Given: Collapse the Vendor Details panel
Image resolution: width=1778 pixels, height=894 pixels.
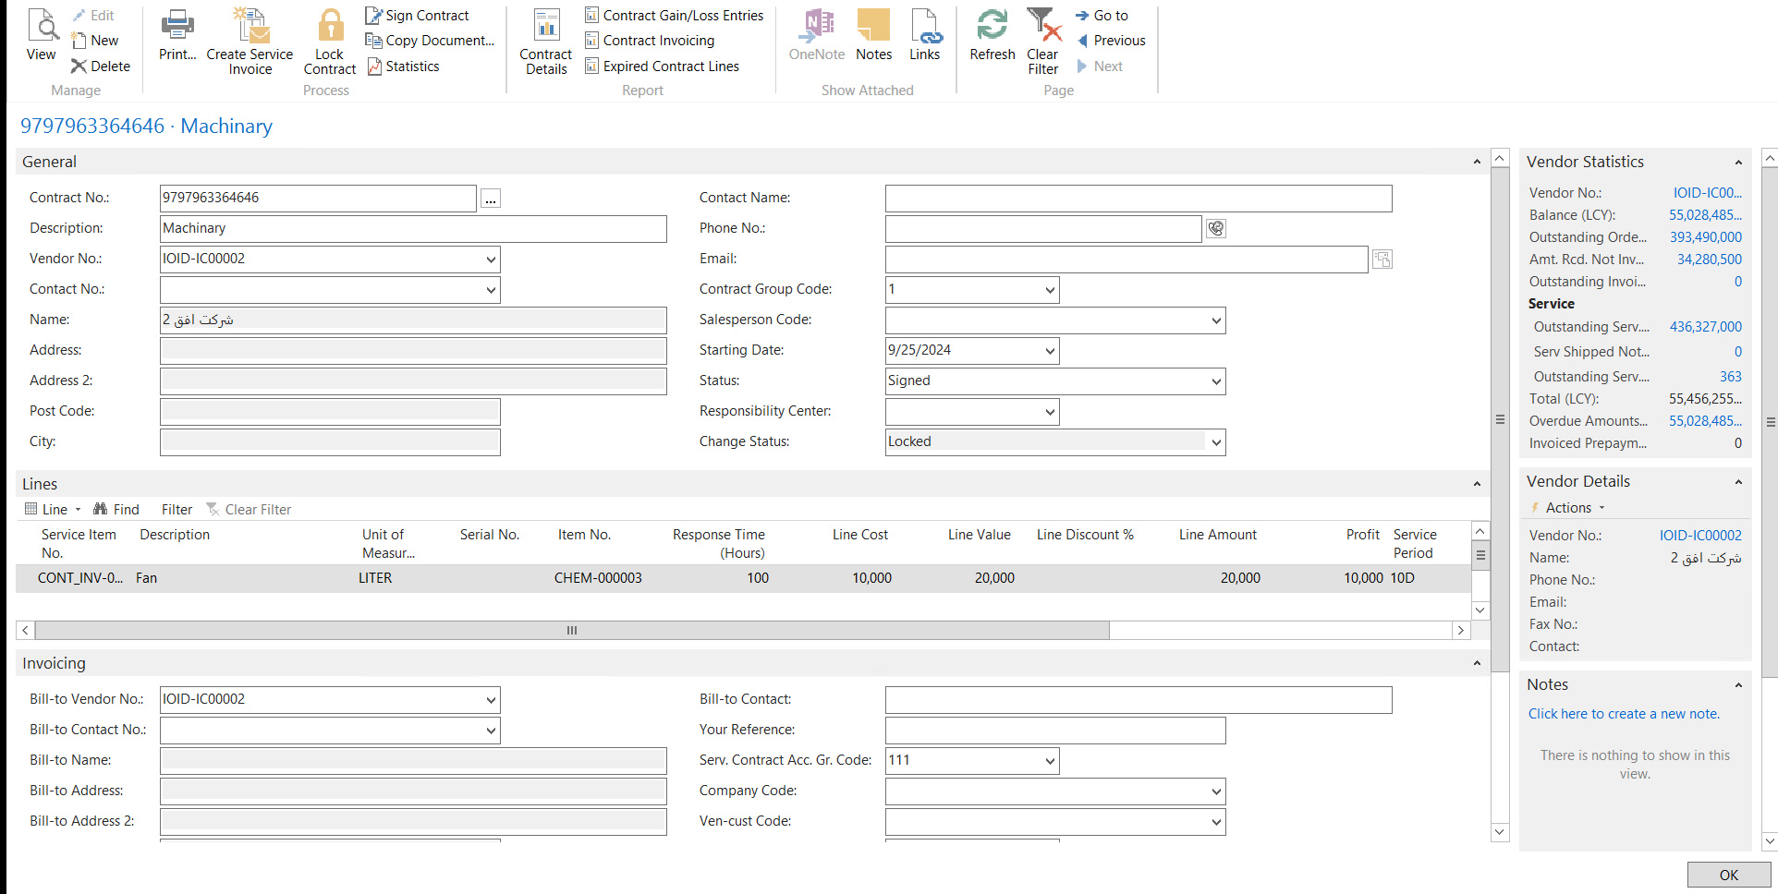Looking at the screenshot, I should (1738, 482).
